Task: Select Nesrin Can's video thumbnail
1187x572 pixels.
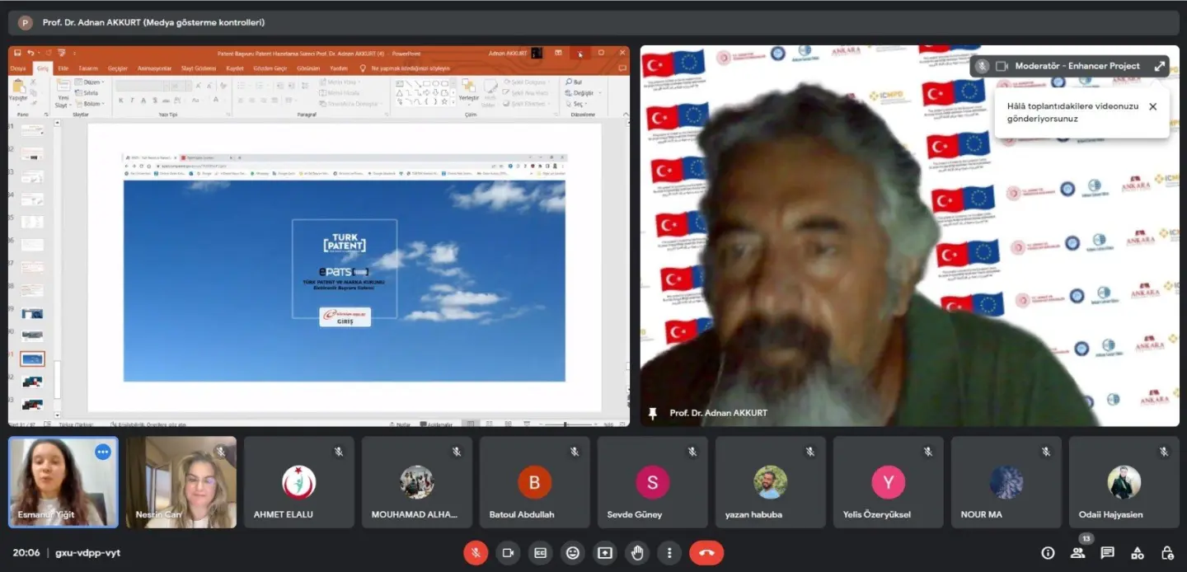Action: pos(181,482)
